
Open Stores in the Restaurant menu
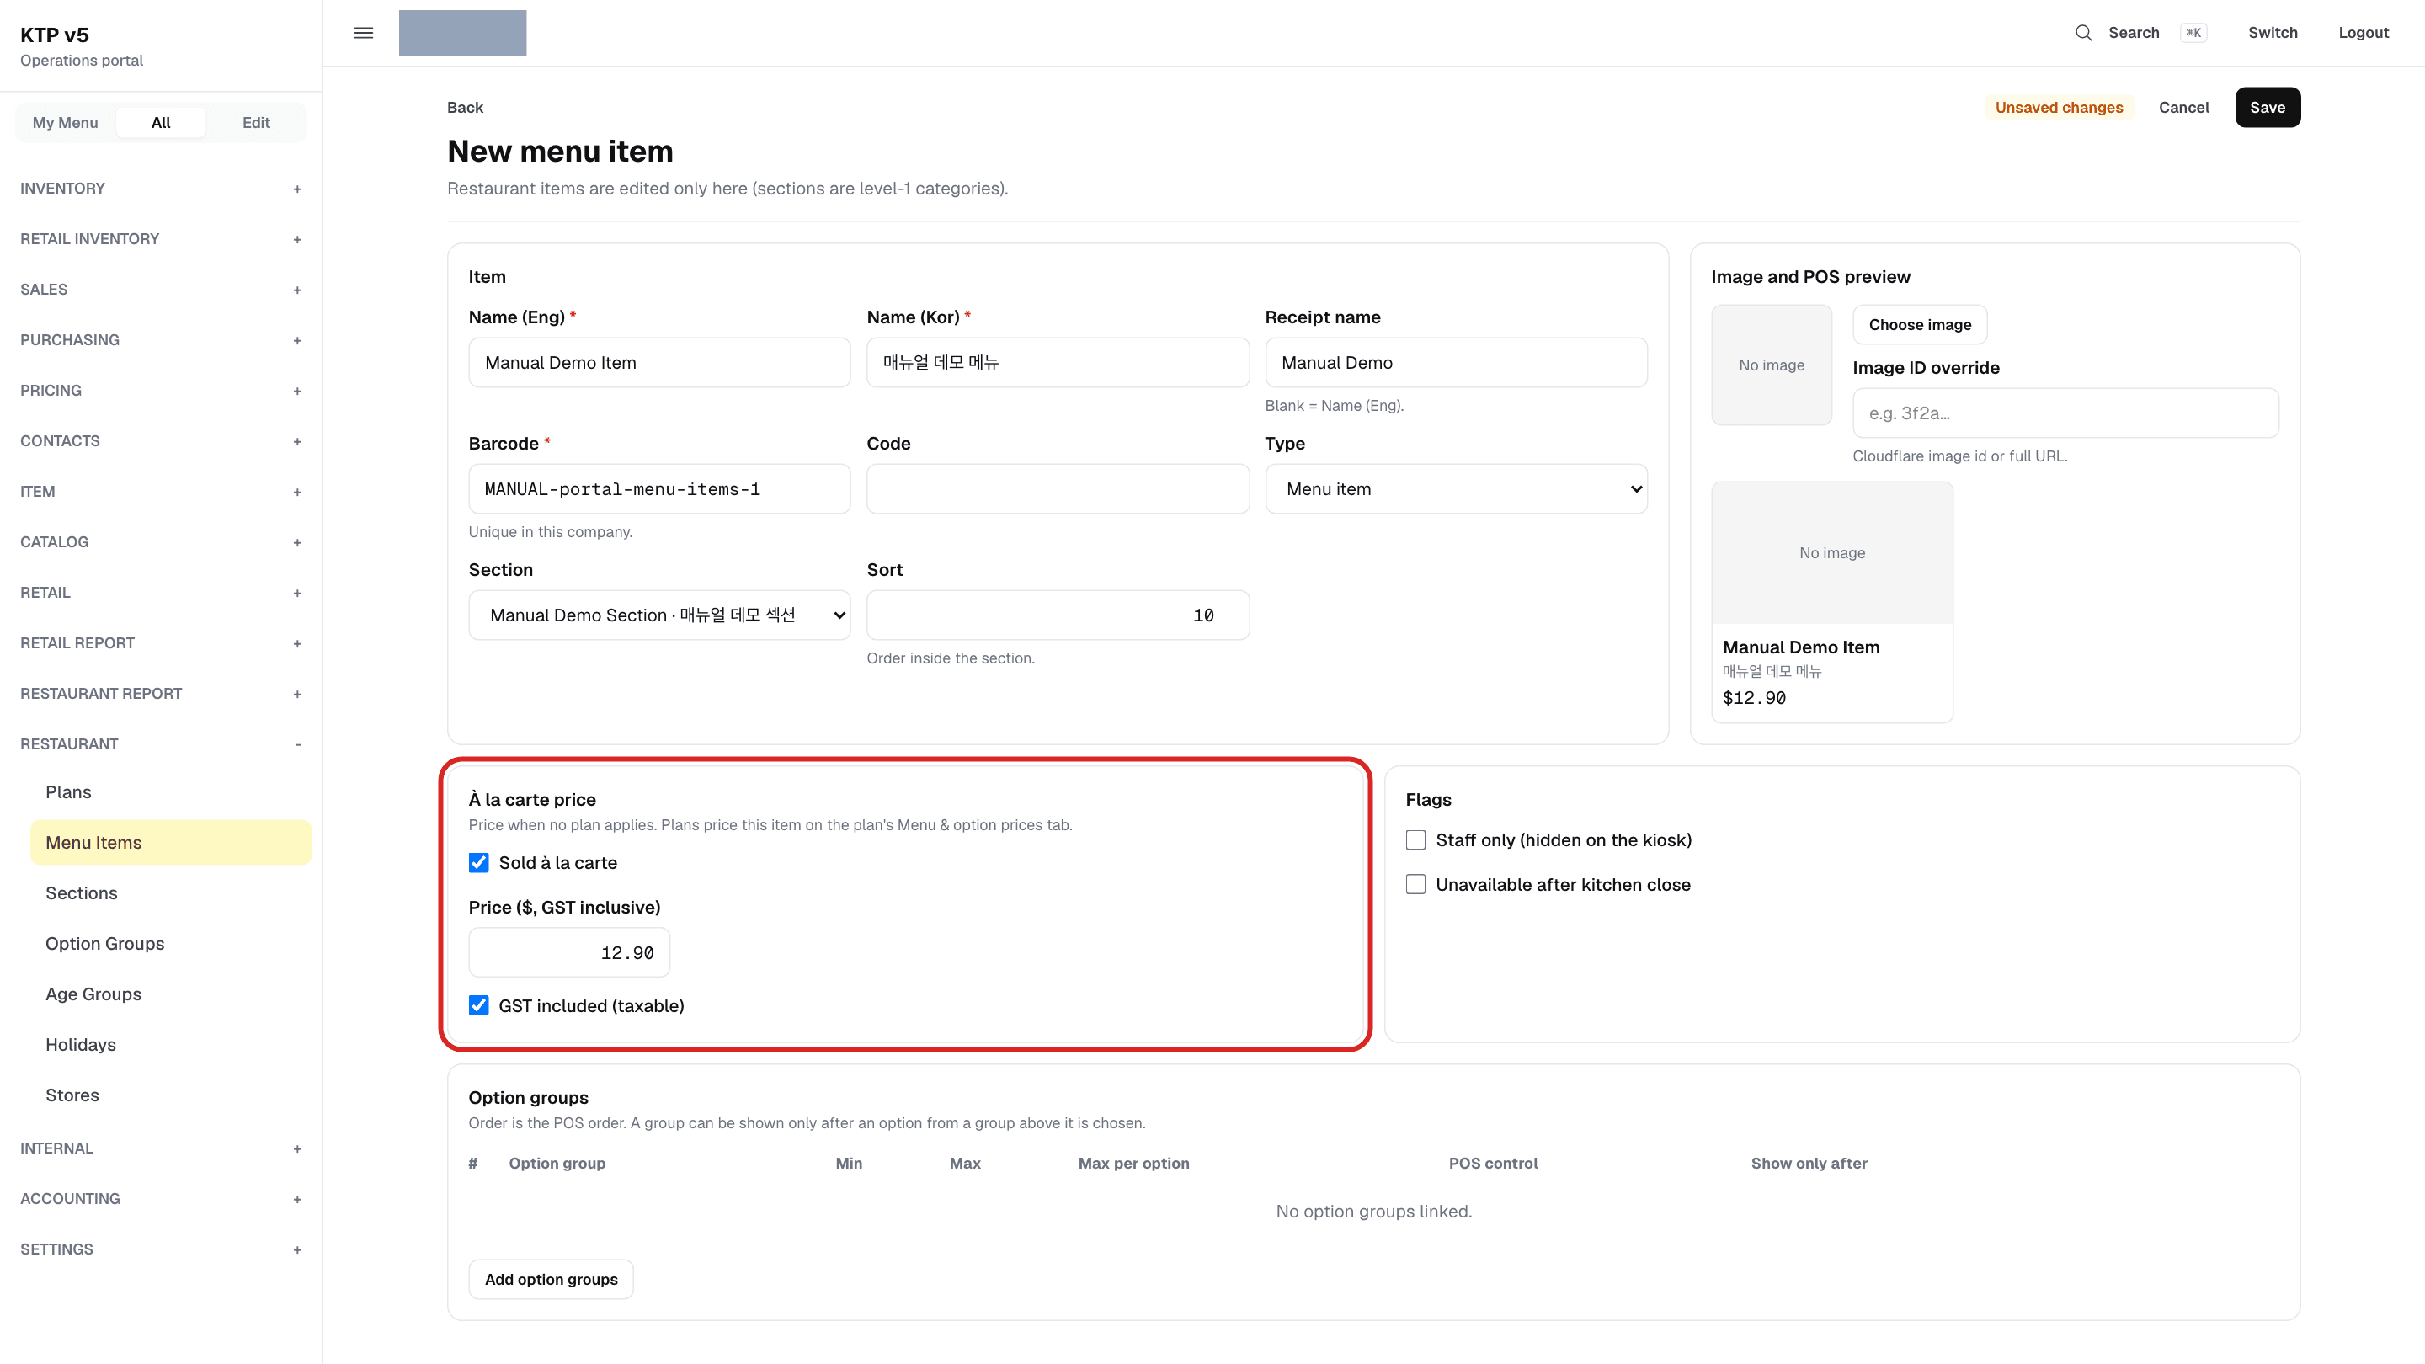coord(170,1095)
